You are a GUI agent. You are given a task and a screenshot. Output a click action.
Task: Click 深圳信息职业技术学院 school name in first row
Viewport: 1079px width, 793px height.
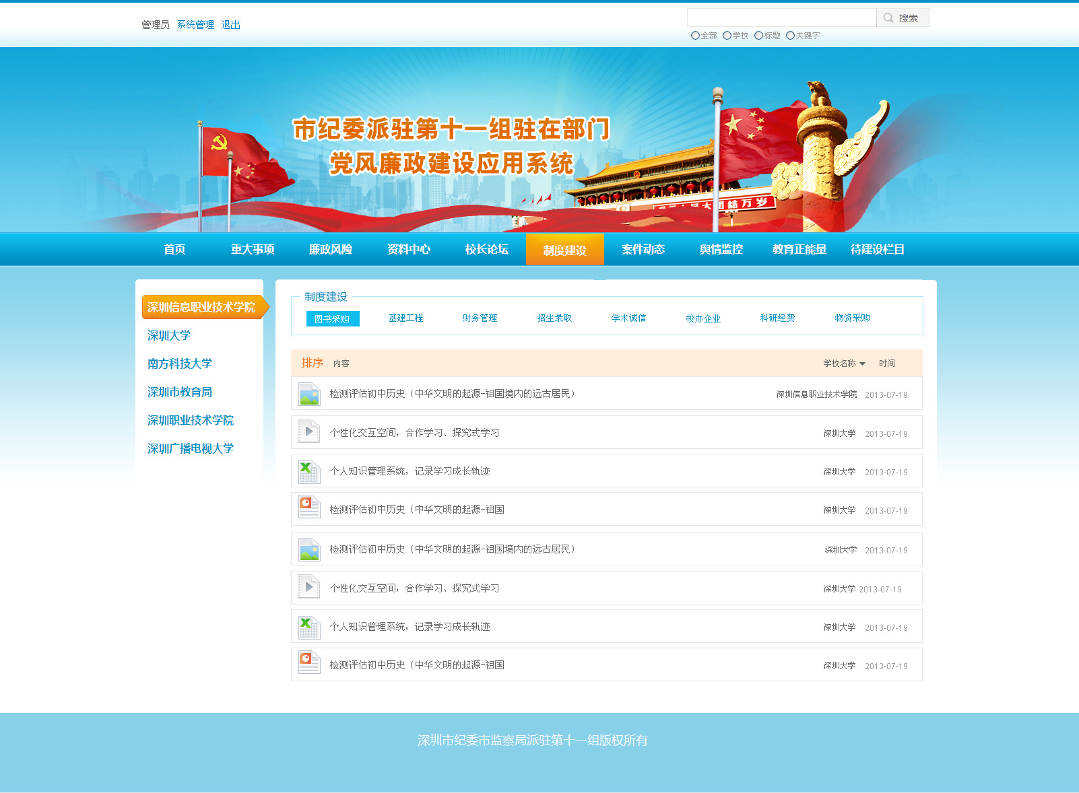coord(816,394)
